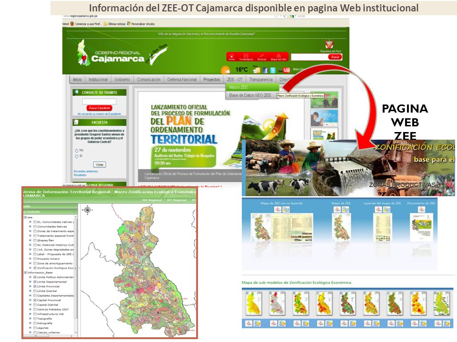Viewport: 457px width, 342px height.
Task: Click the sun weather icon beside 16°C
Action: [x=226, y=70]
